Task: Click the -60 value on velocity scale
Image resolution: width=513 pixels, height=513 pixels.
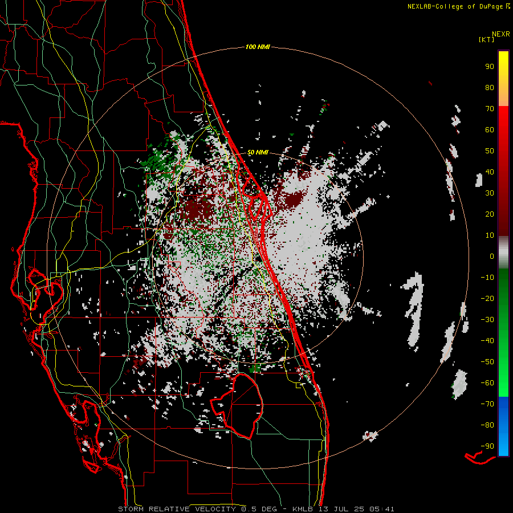Action: pyautogui.click(x=487, y=383)
